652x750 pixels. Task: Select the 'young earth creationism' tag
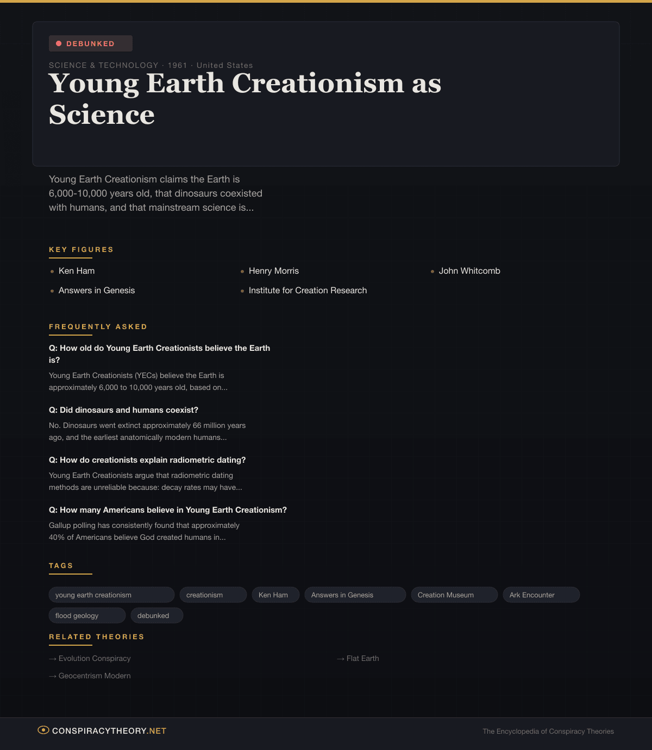point(111,595)
